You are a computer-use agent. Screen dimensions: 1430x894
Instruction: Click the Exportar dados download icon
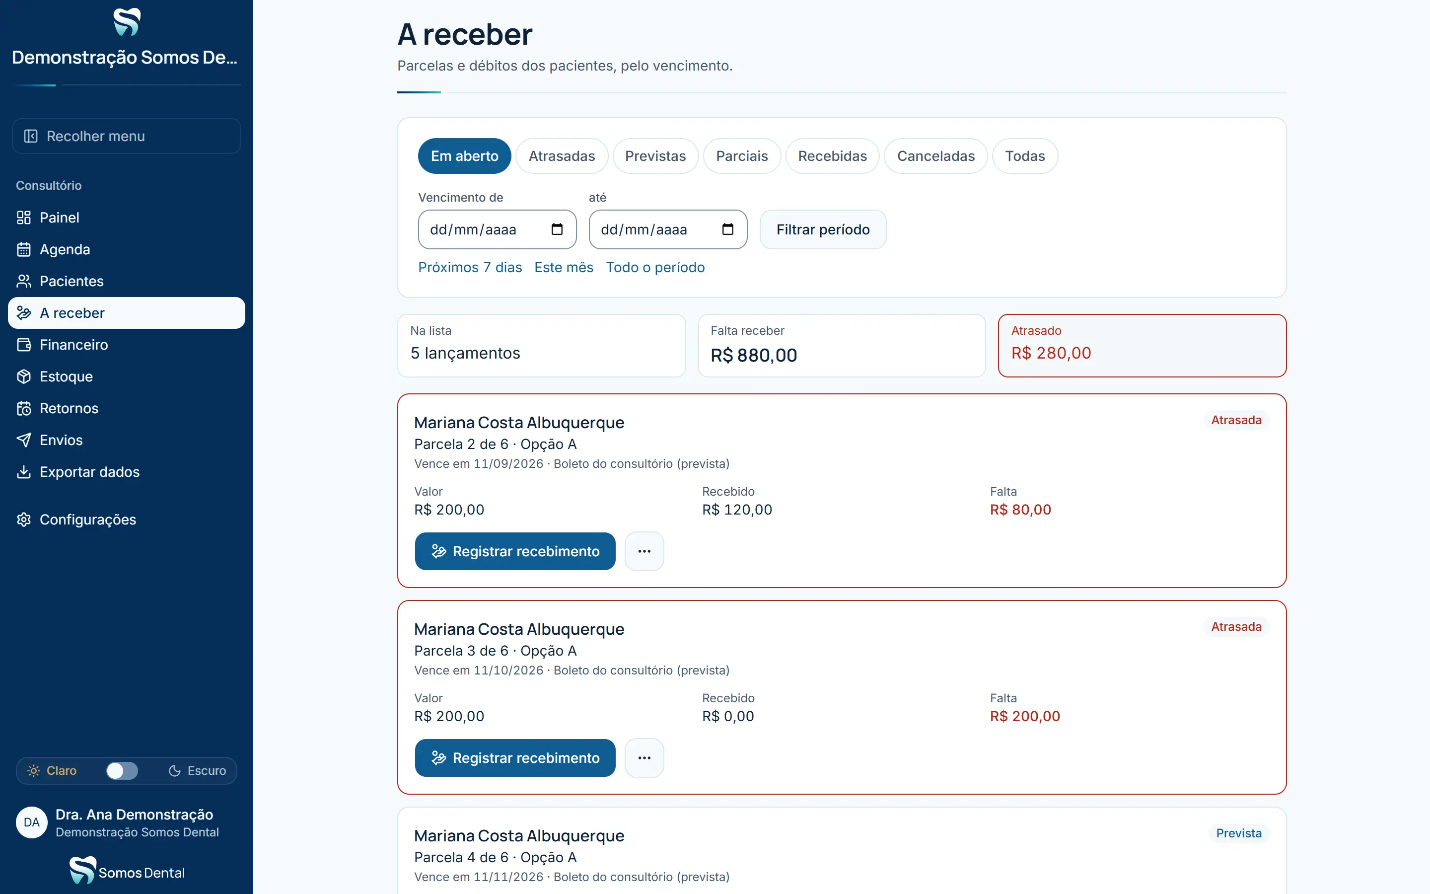(x=24, y=472)
